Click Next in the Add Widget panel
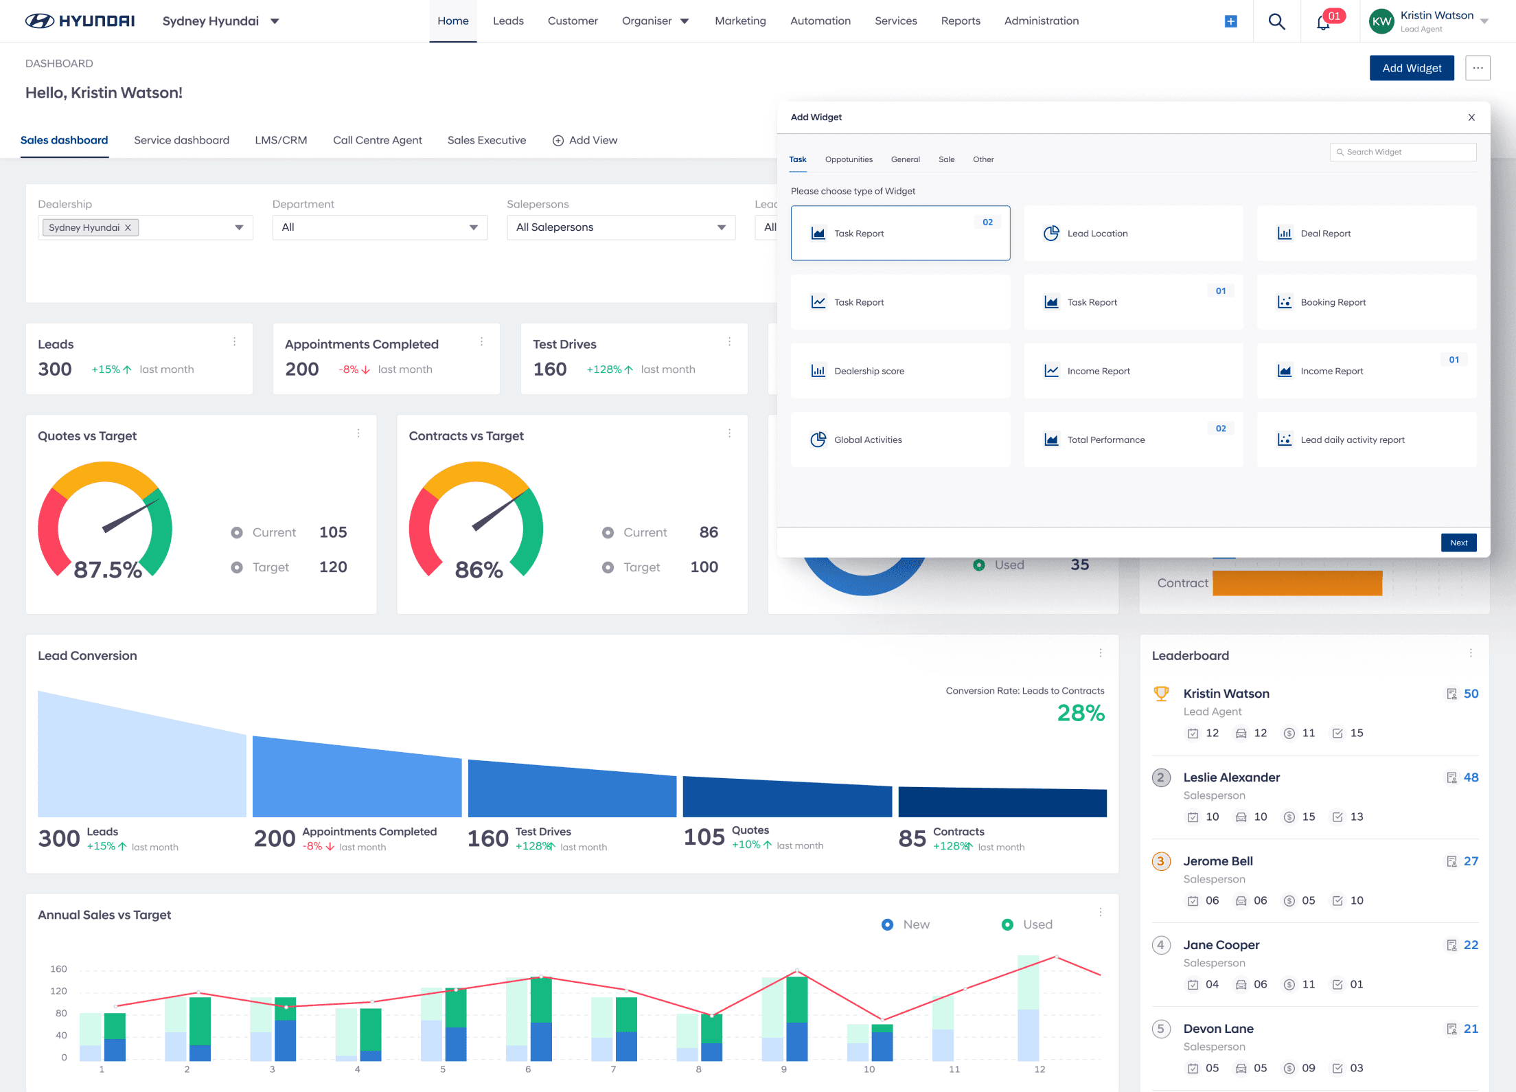 click(1458, 543)
